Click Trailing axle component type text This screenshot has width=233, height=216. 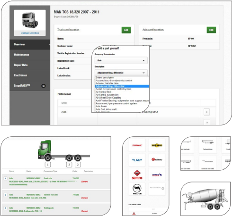49,208
